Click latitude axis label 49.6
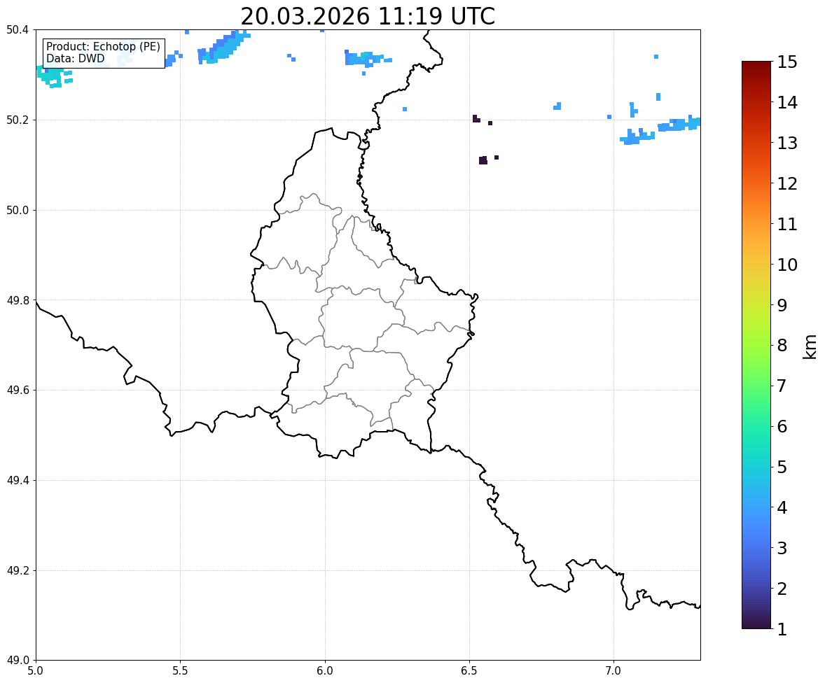Image resolution: width=825 pixels, height=683 pixels. click(x=18, y=390)
